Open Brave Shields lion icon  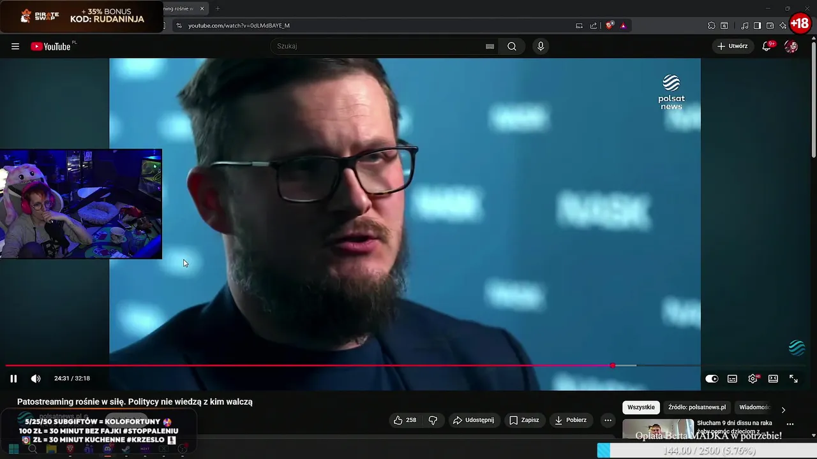click(x=610, y=25)
